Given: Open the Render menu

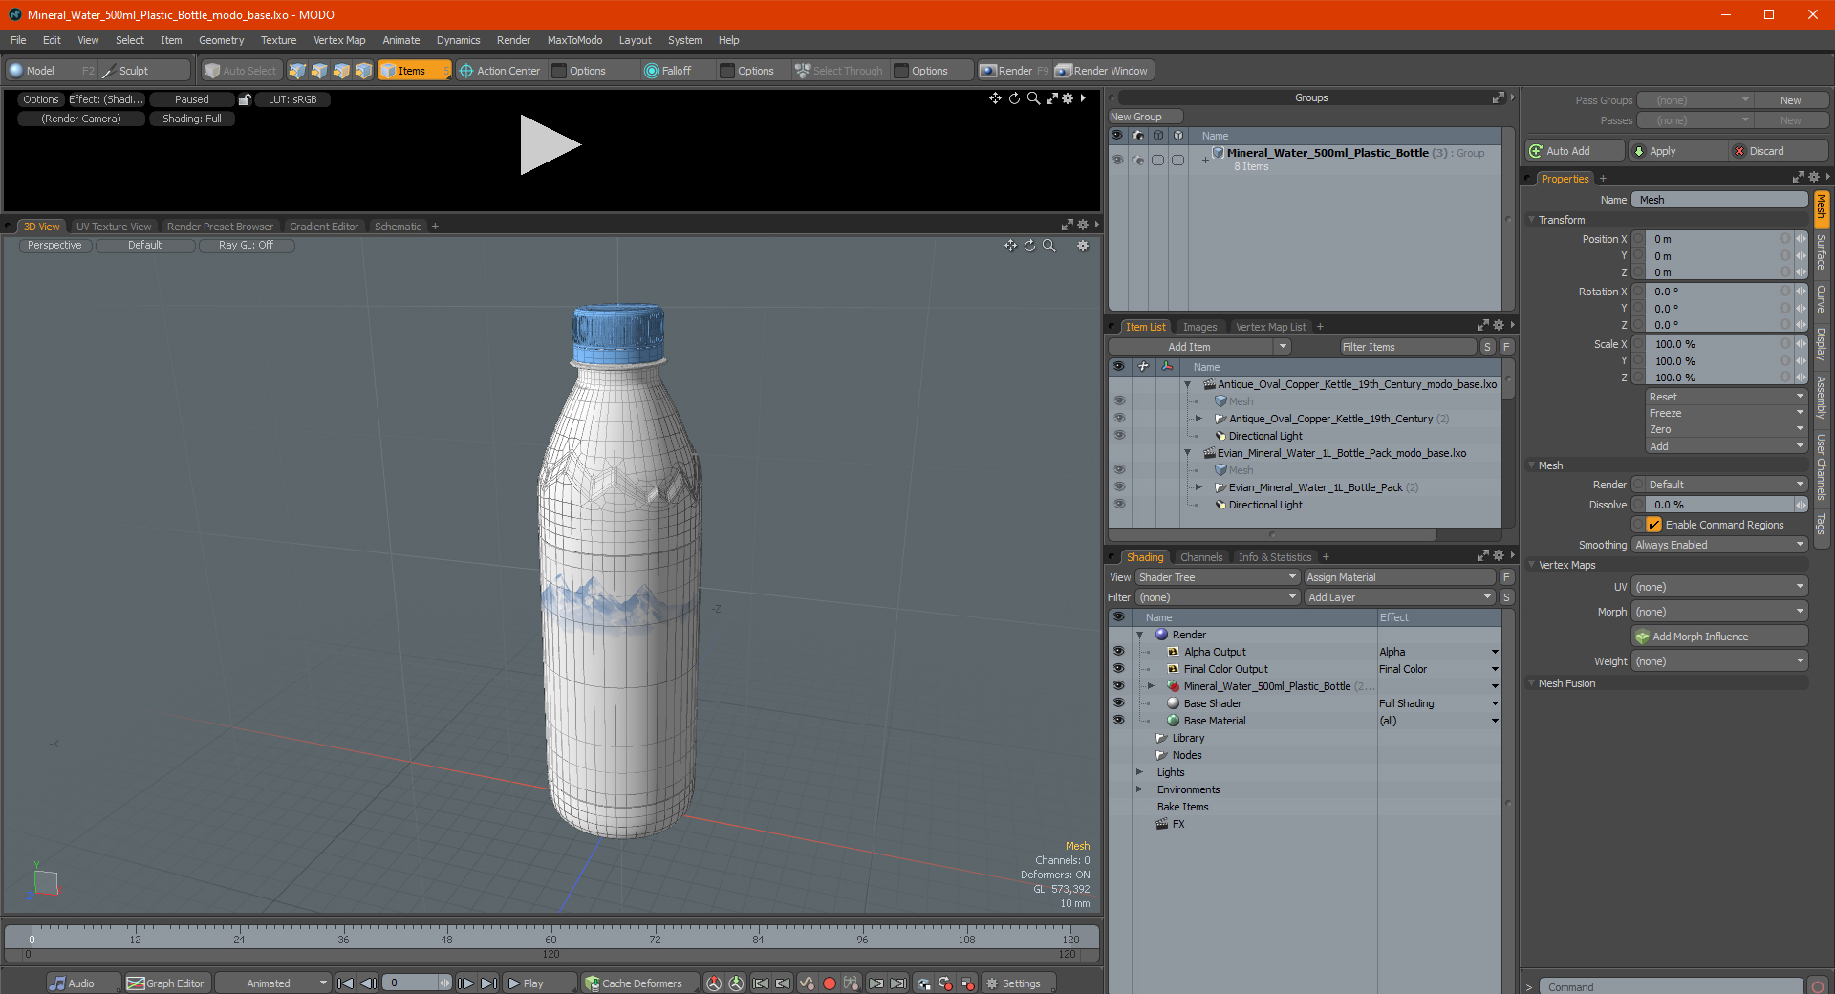Looking at the screenshot, I should click(x=513, y=40).
